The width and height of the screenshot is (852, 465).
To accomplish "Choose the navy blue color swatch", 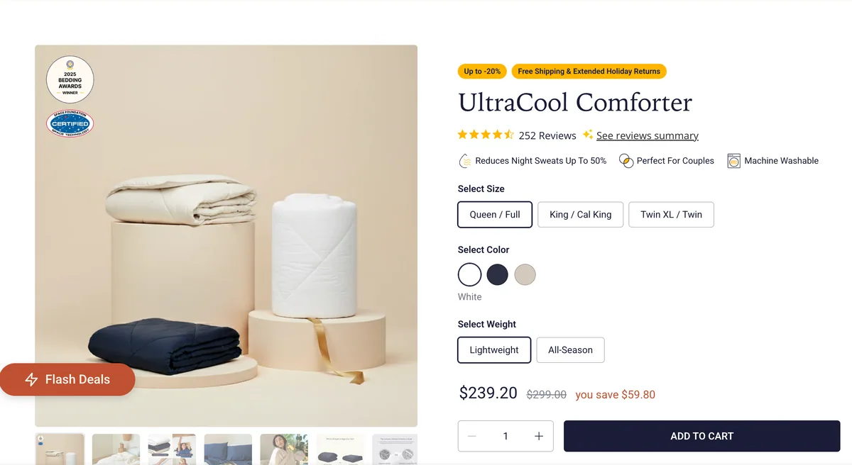I will [x=497, y=274].
